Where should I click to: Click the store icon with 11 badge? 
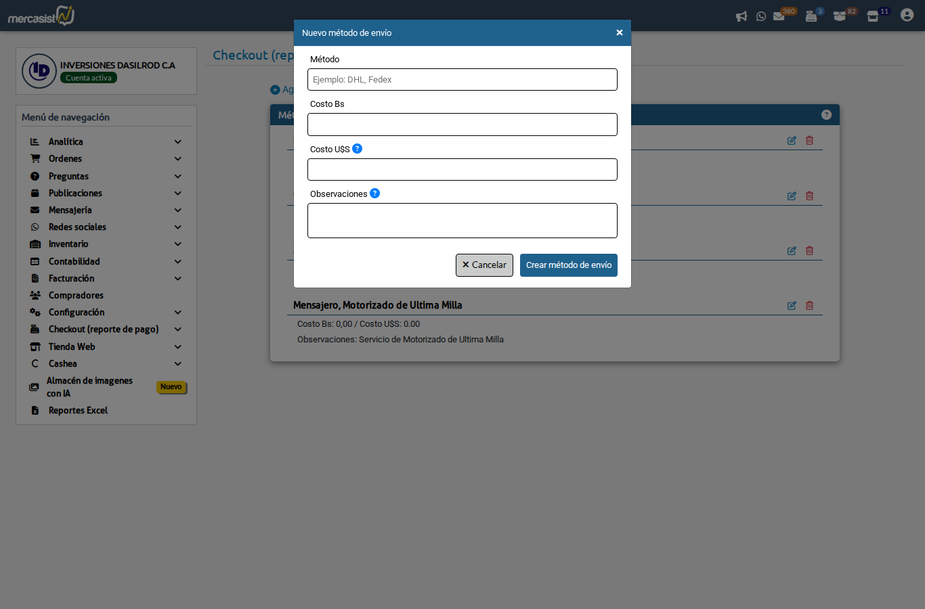(873, 16)
